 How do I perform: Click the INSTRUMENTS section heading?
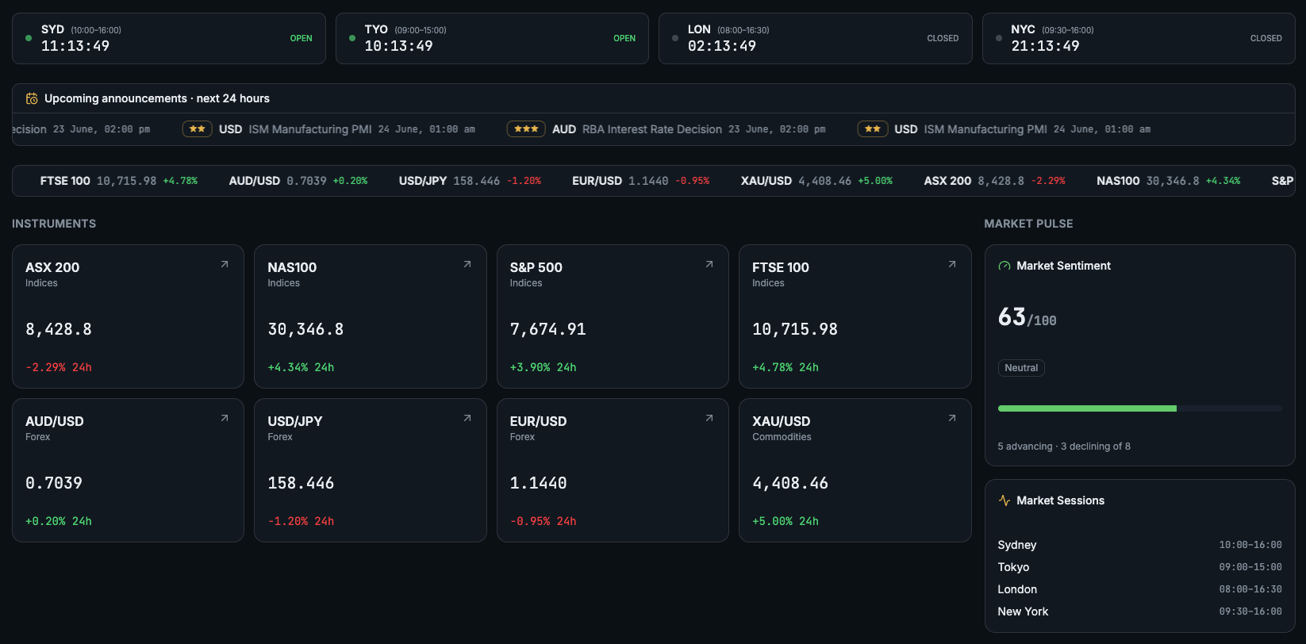54,224
